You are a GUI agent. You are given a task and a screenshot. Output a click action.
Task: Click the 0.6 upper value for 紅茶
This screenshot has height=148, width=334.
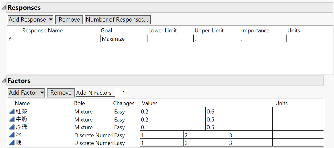click(239, 112)
